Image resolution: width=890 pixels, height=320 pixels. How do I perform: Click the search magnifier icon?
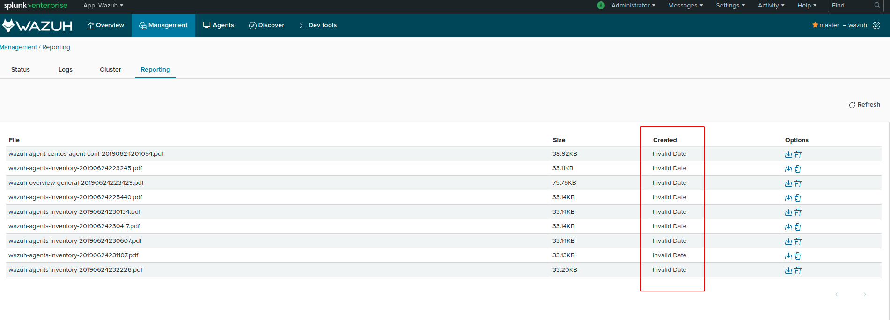pyautogui.click(x=877, y=6)
